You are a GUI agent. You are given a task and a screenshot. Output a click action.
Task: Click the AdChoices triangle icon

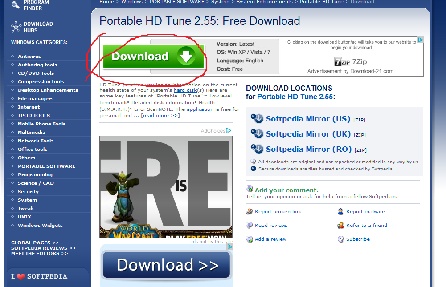click(x=229, y=131)
